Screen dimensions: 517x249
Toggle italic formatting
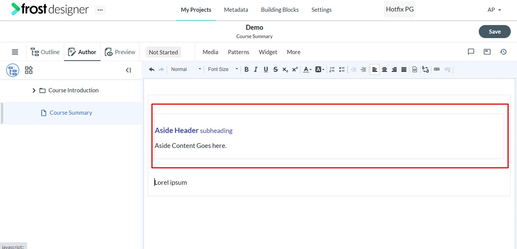(256, 69)
